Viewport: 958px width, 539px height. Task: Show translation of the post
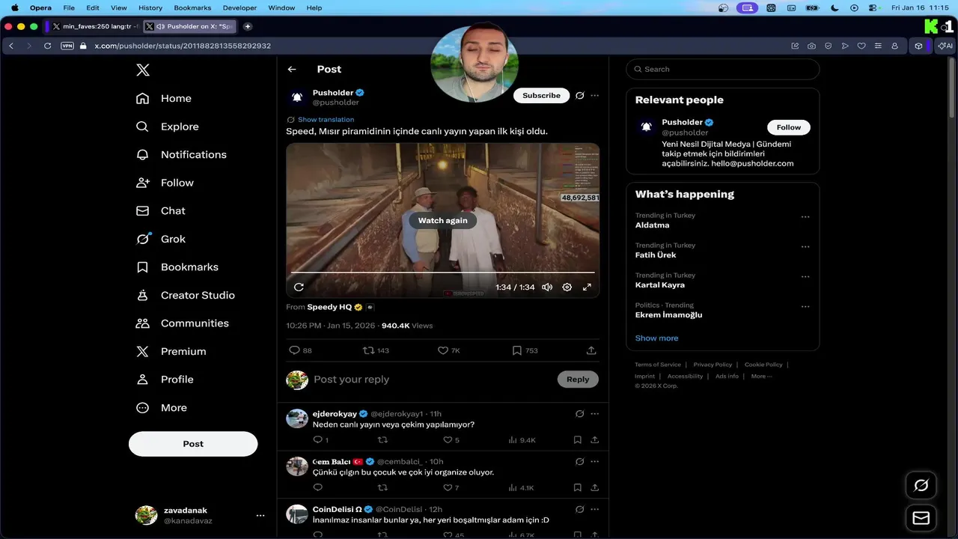(326, 120)
